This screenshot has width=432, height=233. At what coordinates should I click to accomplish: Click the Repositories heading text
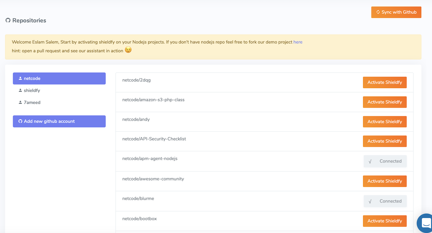pyautogui.click(x=29, y=21)
